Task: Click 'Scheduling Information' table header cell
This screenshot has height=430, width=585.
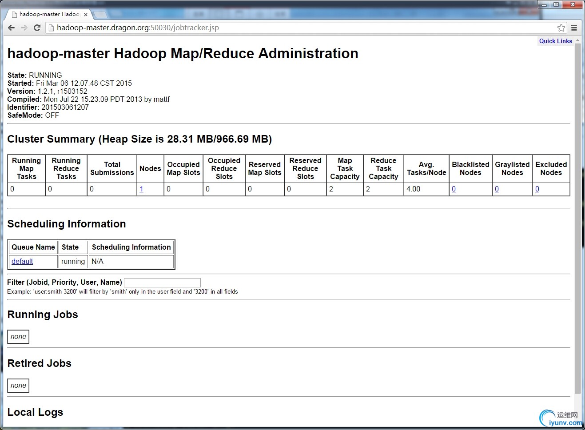Action: click(x=131, y=247)
